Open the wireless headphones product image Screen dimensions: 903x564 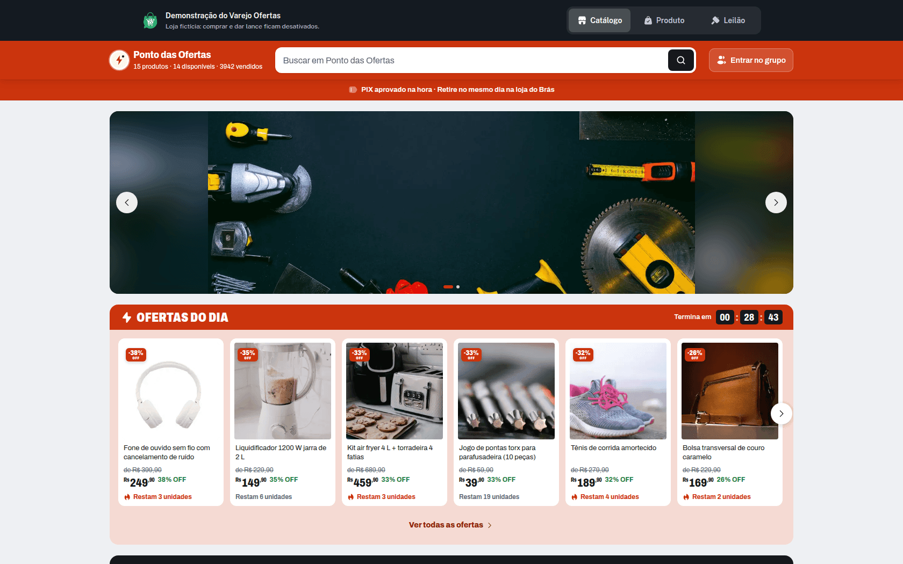pos(171,391)
